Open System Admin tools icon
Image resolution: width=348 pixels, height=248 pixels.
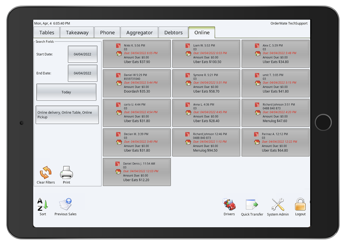click(278, 205)
